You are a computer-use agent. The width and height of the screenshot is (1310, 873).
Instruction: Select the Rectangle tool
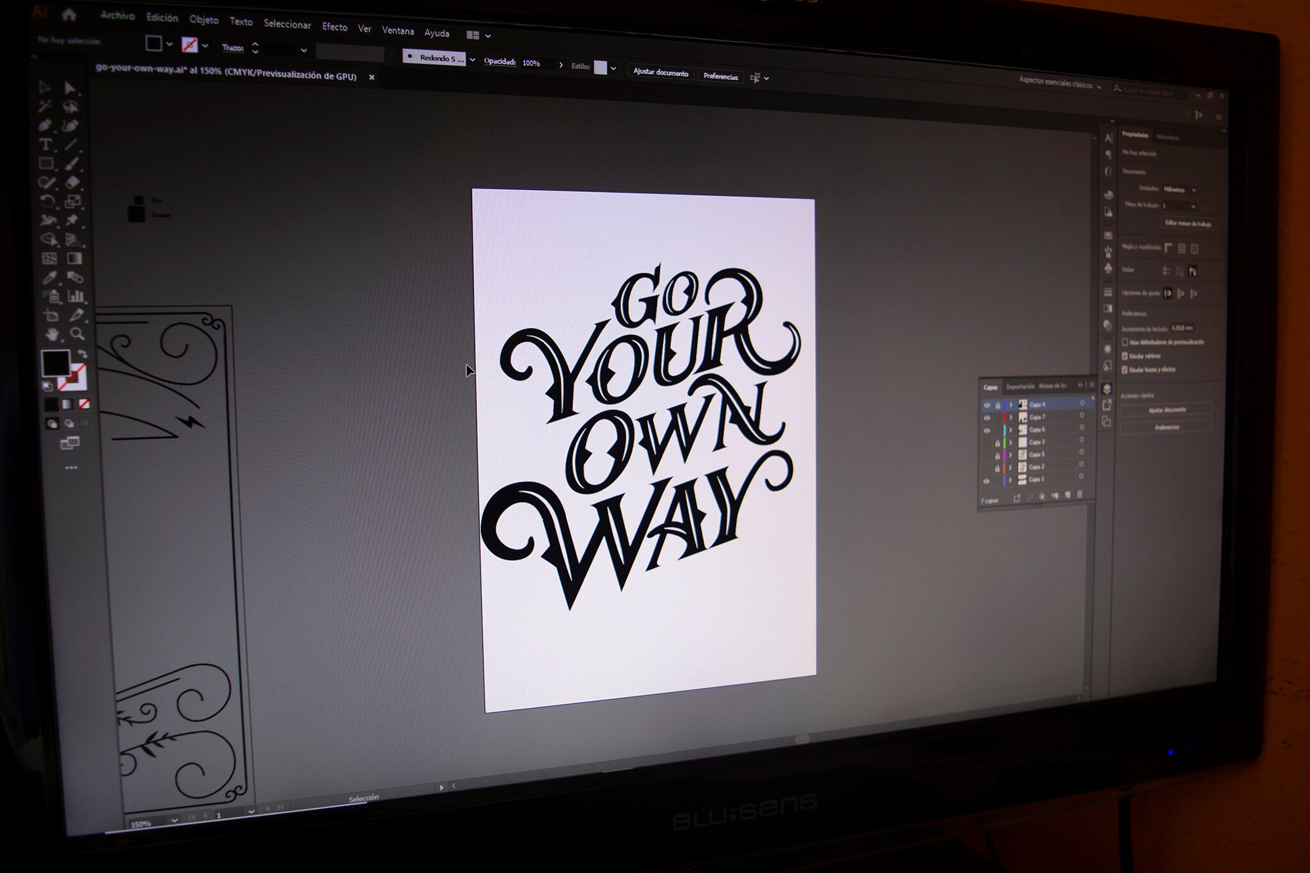(47, 164)
